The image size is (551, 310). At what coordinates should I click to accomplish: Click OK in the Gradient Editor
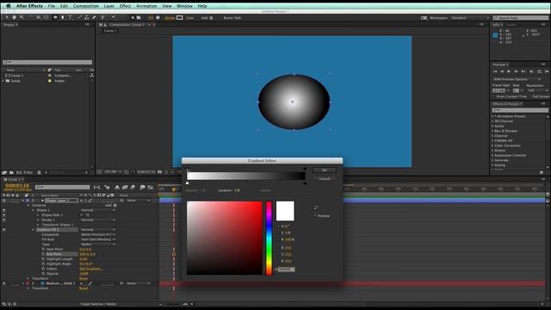click(325, 170)
